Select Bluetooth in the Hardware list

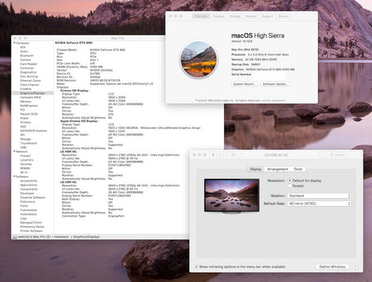(x=27, y=55)
